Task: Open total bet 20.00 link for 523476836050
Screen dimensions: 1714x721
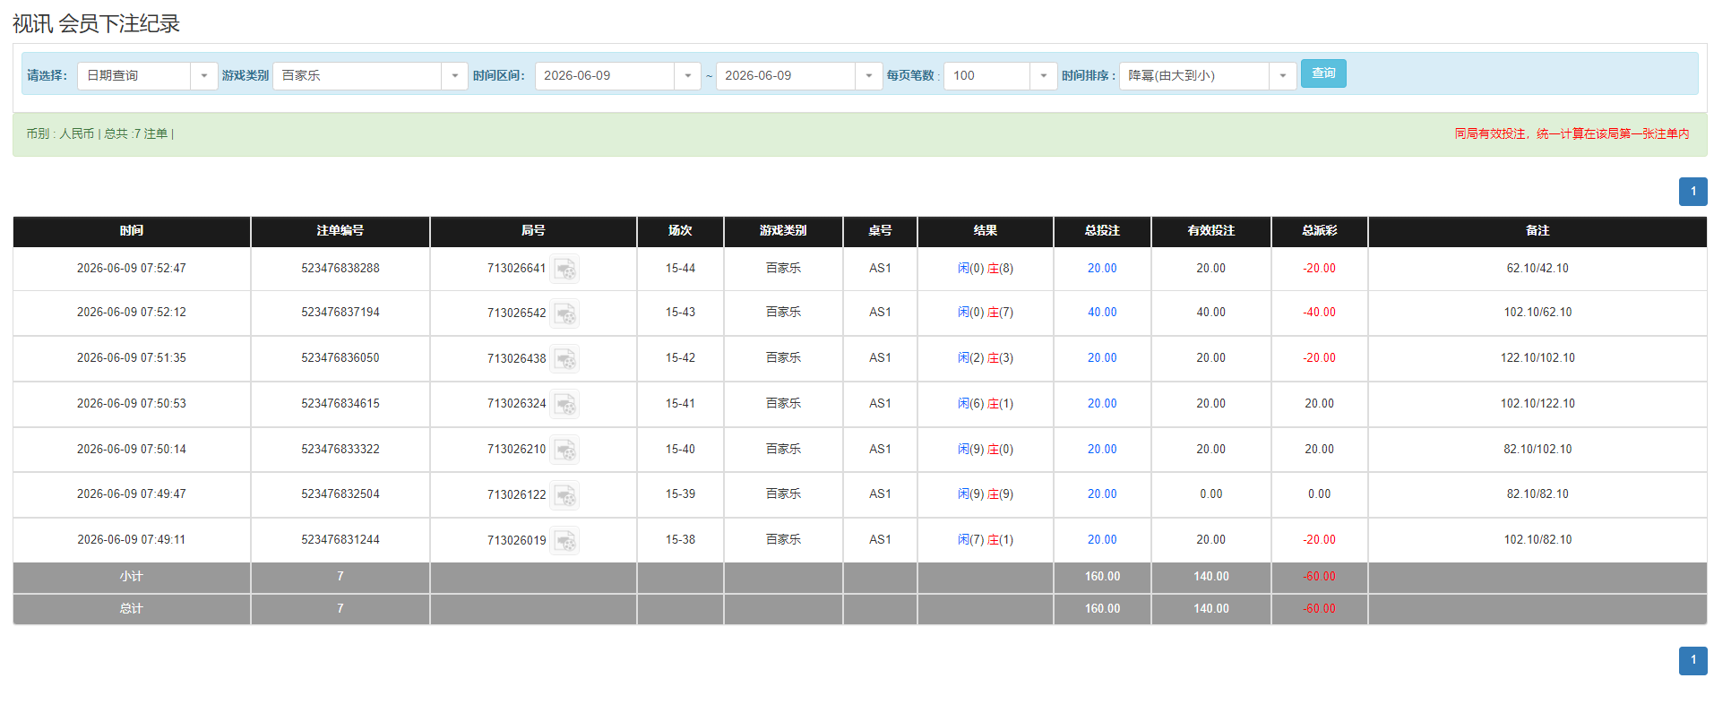Action: [1102, 358]
